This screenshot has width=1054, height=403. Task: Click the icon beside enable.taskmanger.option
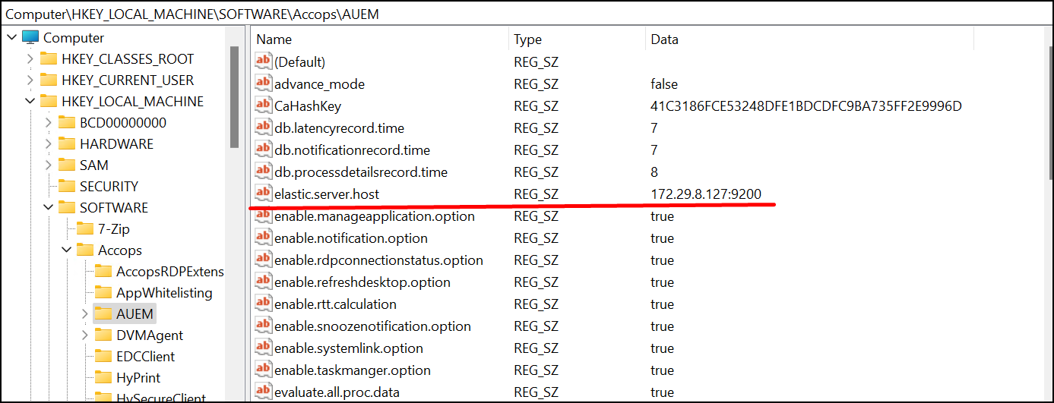[263, 370]
